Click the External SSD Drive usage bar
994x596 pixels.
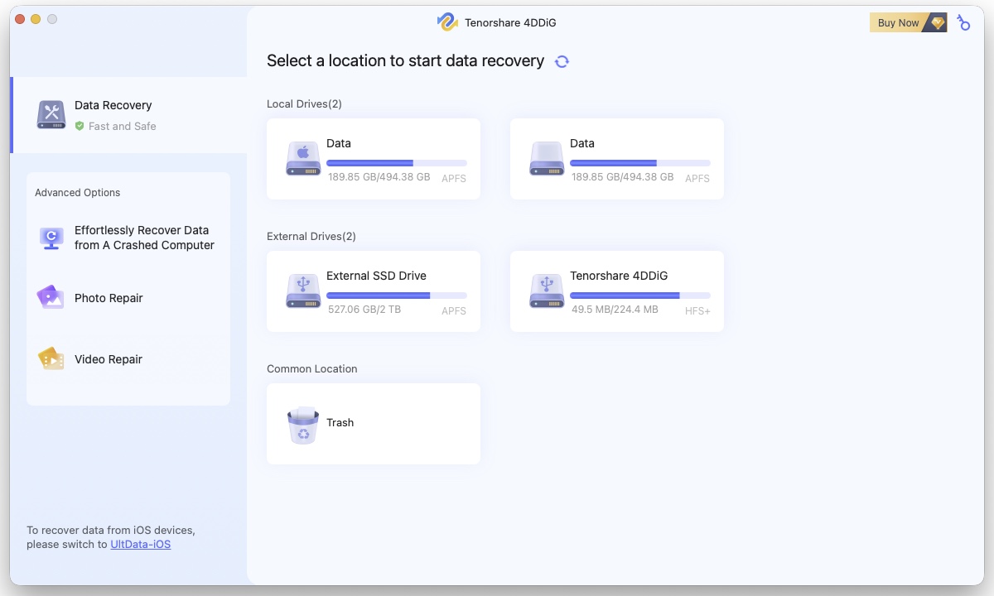[x=397, y=296]
